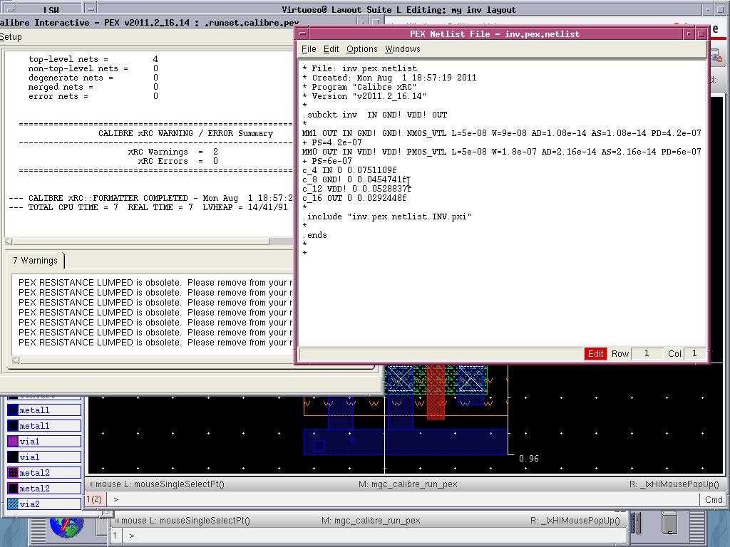The image size is (730, 547).
Task: Open the computer desktop icon
Action: pos(669,522)
